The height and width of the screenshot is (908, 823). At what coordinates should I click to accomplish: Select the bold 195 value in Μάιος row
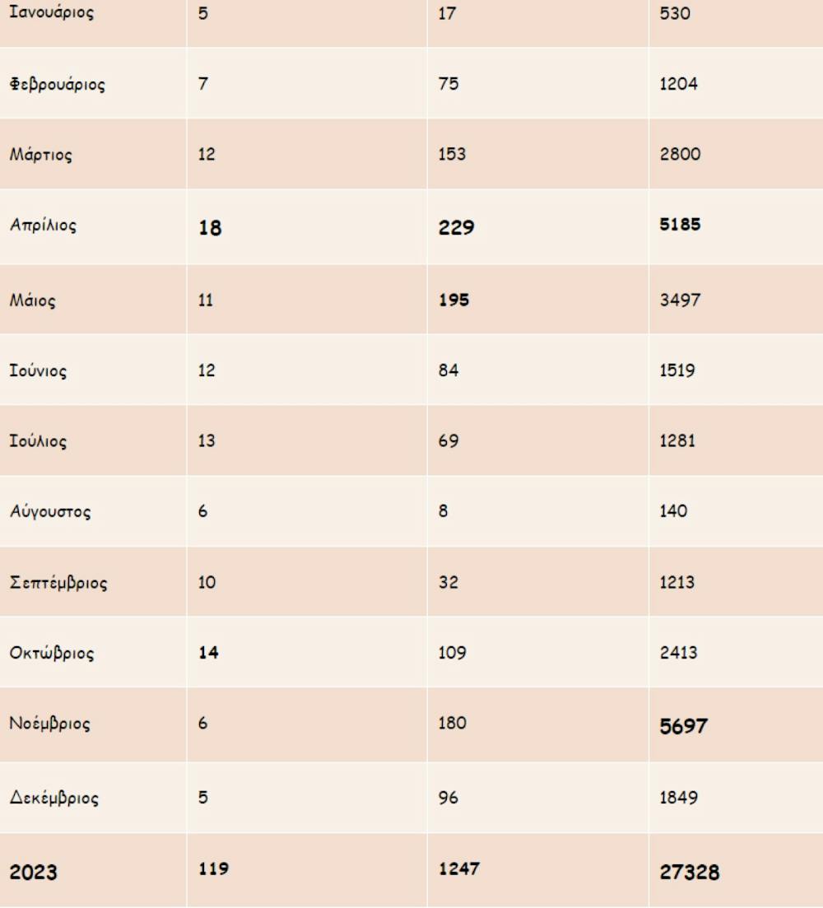[453, 300]
